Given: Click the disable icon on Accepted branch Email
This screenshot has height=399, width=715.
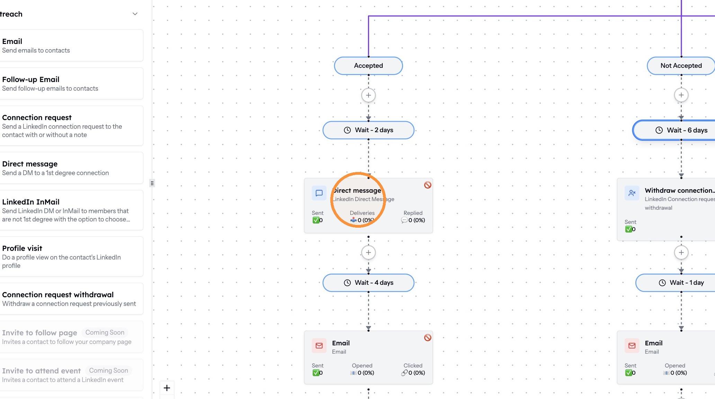Looking at the screenshot, I should click(428, 338).
